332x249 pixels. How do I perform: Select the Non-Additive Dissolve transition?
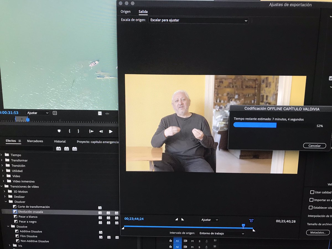pyautogui.click(x=35, y=241)
